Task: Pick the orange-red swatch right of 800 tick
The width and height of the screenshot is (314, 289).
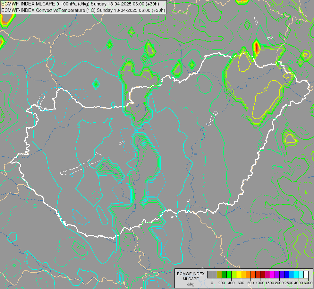Action: (x=253, y=275)
